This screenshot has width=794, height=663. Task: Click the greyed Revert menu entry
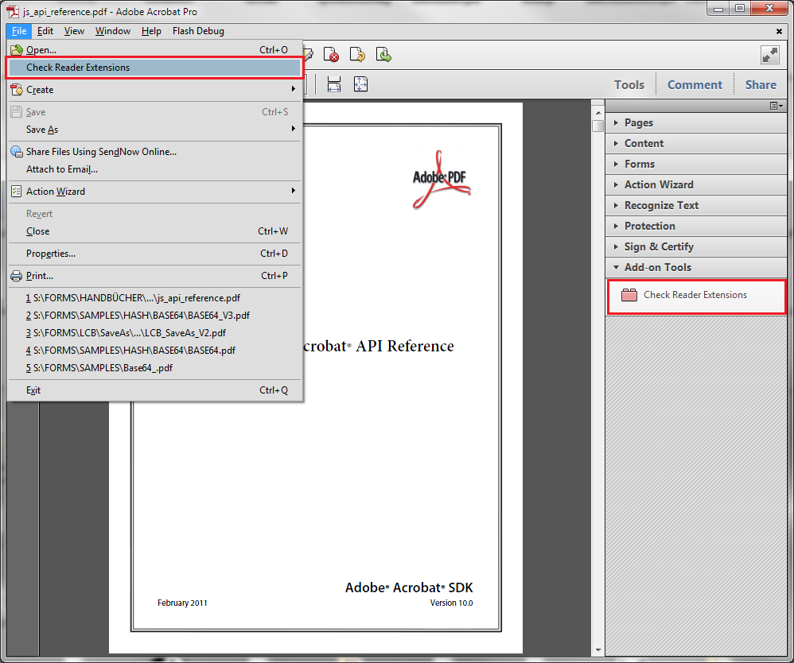coord(155,214)
